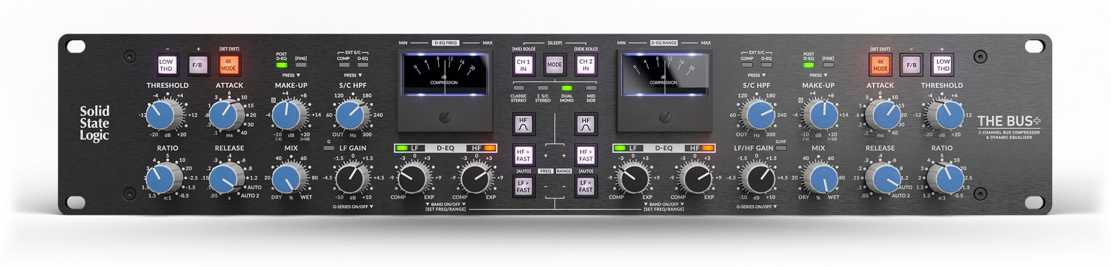
Task: Click the zero-adjust screw under left meter
Action: pos(445,117)
